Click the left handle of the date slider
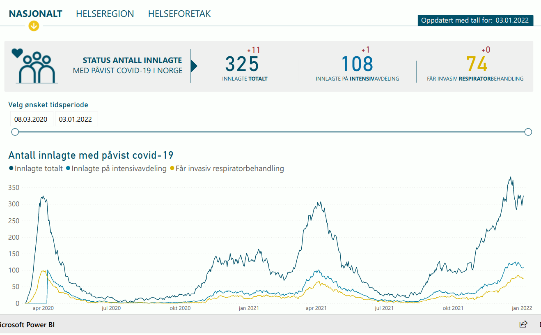This screenshot has height=335, width=541. (x=15, y=132)
